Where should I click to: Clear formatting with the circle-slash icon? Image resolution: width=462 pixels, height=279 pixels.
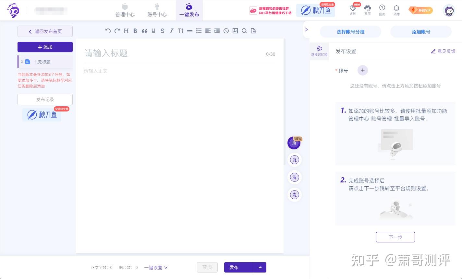pos(226,31)
